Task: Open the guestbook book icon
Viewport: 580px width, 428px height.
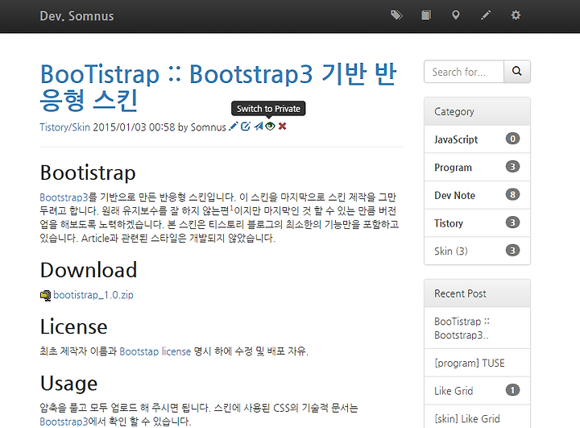Action: [426, 15]
